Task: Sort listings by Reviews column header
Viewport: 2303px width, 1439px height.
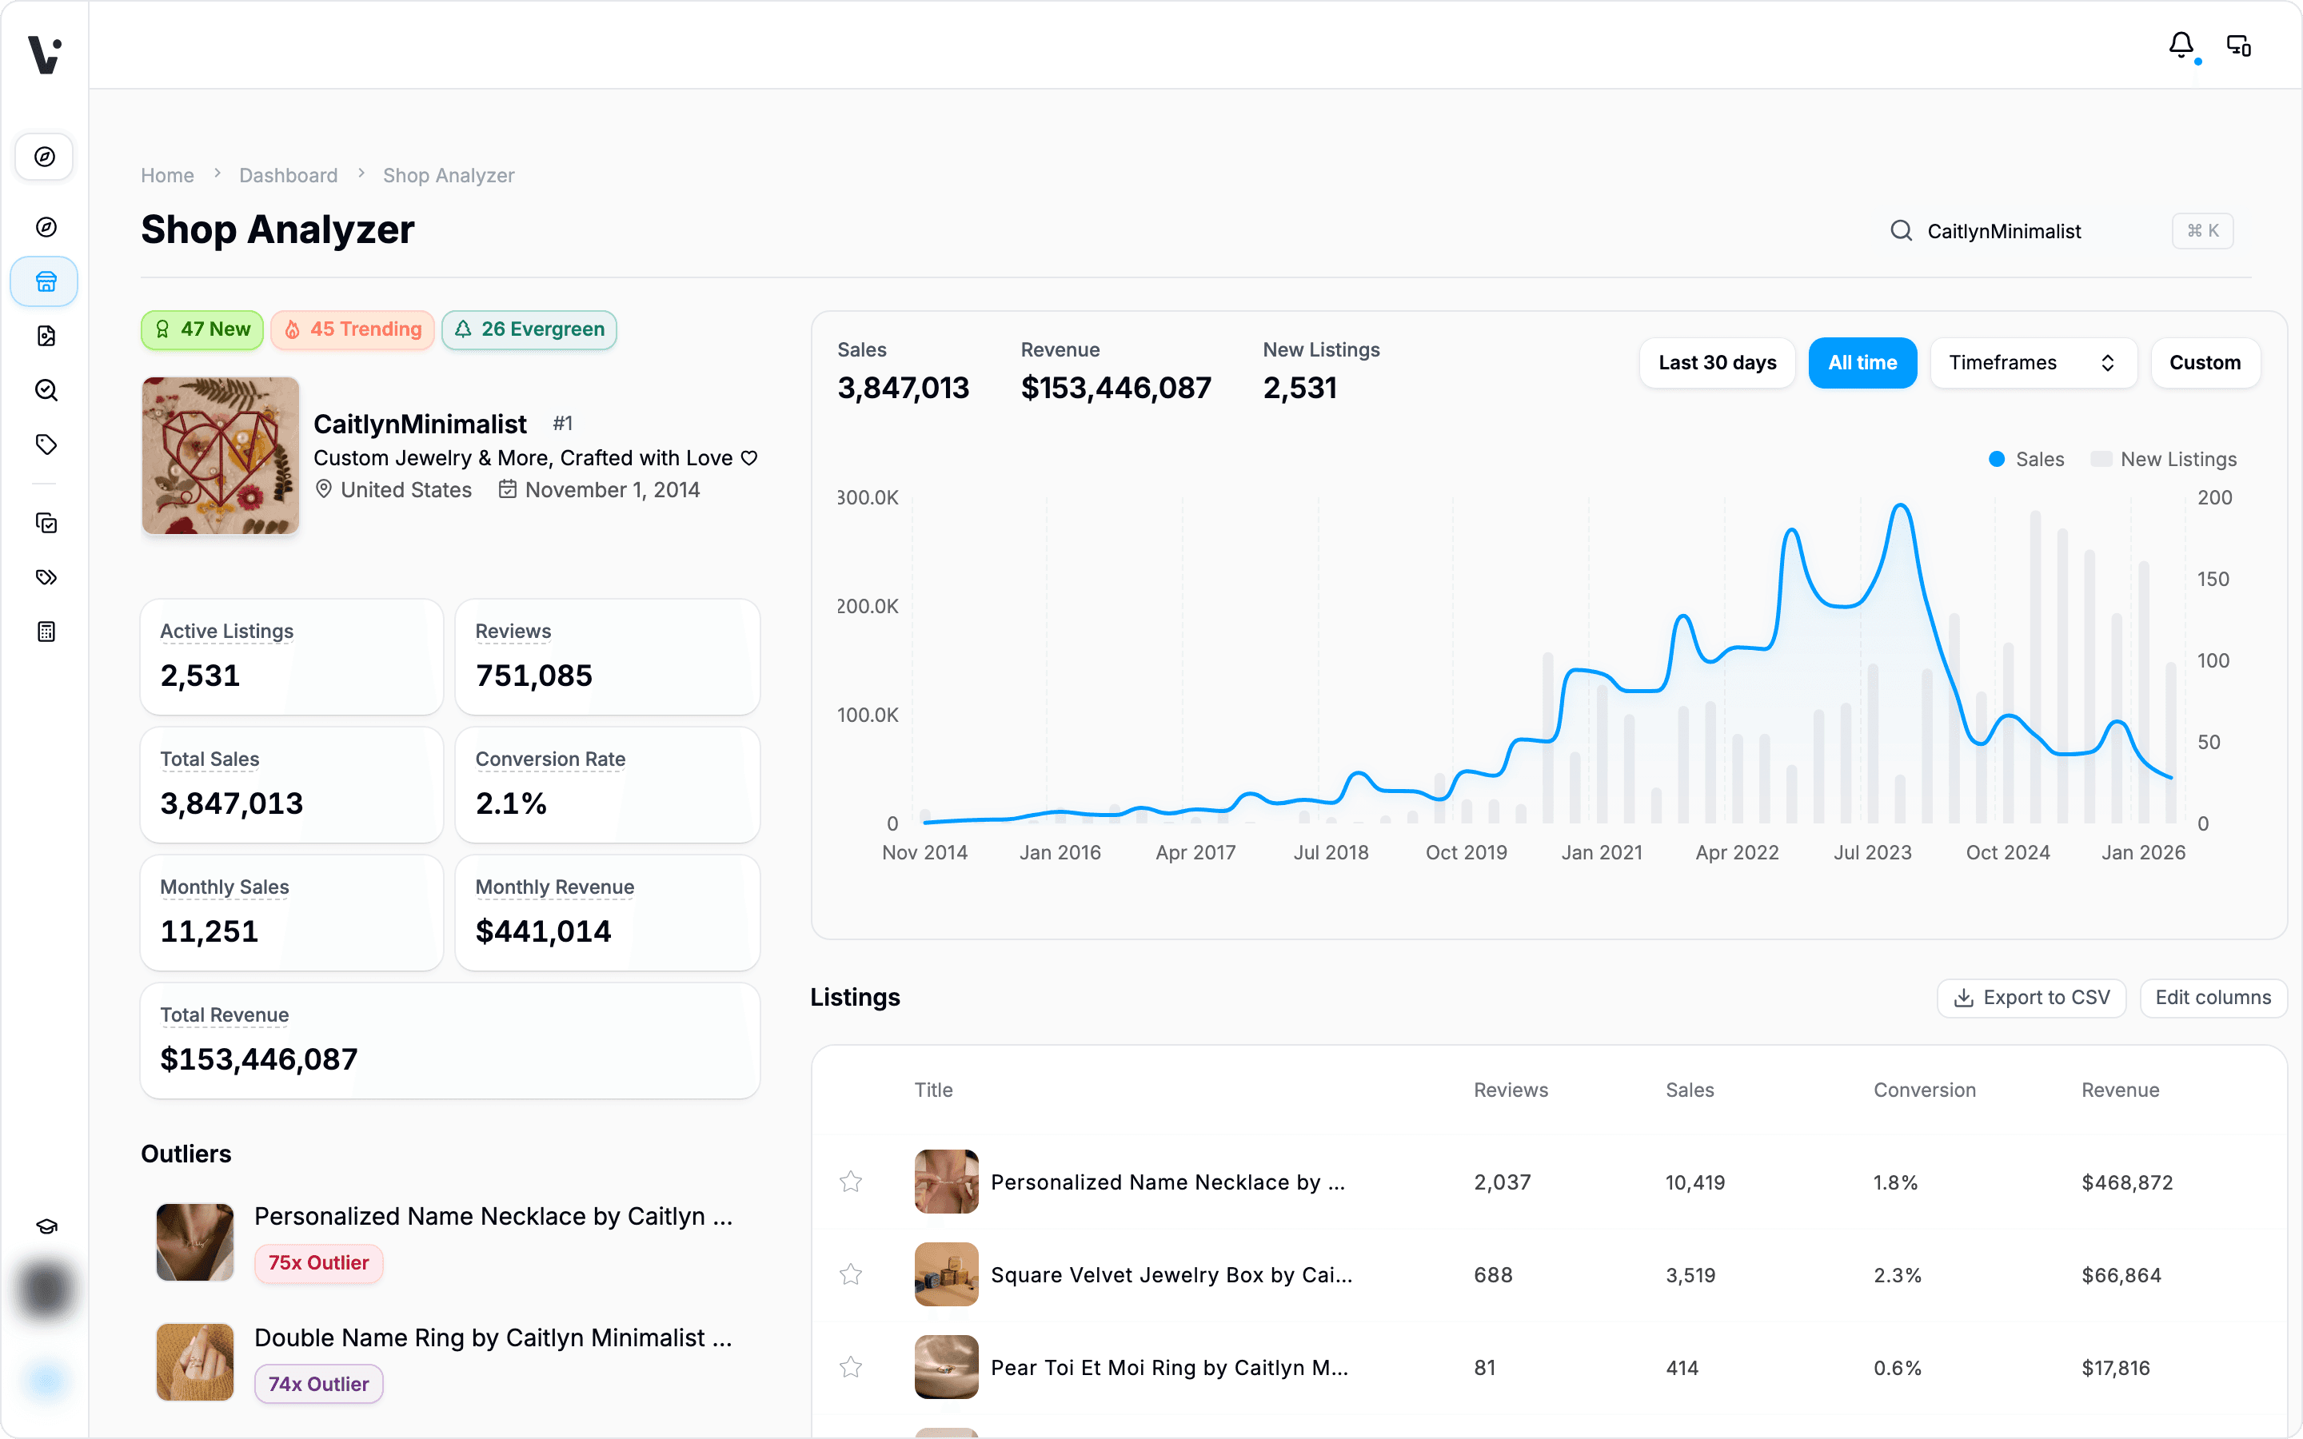Action: [x=1511, y=1090]
